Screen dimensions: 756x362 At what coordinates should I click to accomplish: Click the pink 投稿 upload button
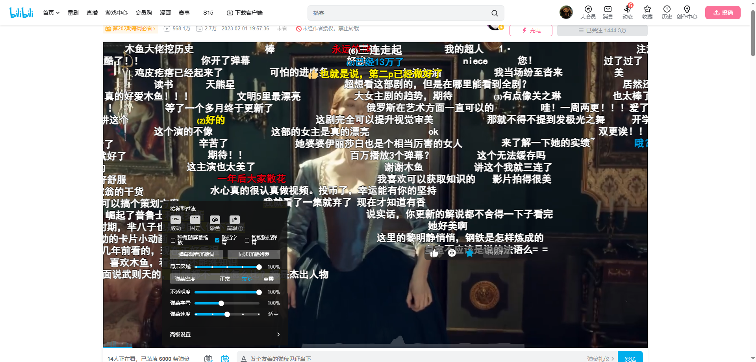tap(723, 13)
